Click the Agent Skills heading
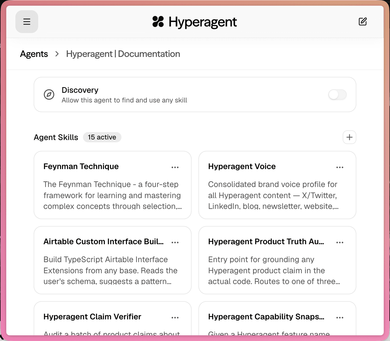Screen dimensions: 390x341 (x=56, y=137)
